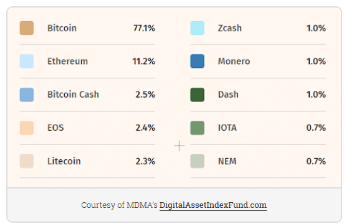Select the Monero dark blue swatch

pyautogui.click(x=197, y=61)
